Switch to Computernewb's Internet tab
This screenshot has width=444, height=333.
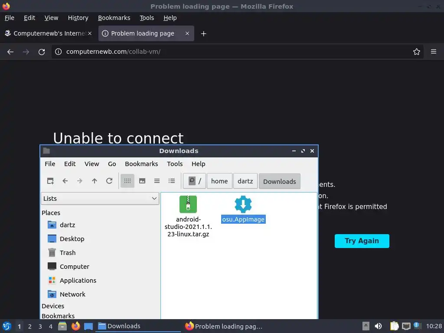point(49,33)
